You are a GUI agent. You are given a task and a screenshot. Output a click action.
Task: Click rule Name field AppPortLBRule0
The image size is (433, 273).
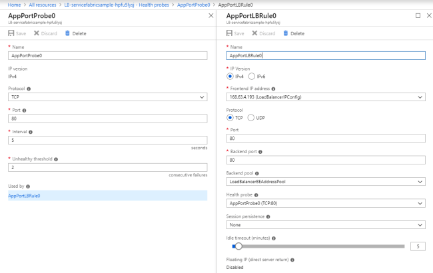pyautogui.click(x=326, y=55)
